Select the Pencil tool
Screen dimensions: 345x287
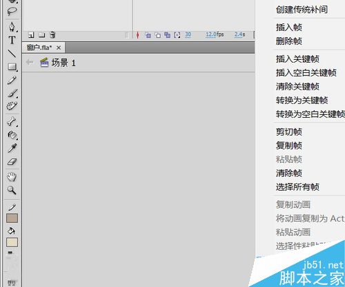point(12,80)
